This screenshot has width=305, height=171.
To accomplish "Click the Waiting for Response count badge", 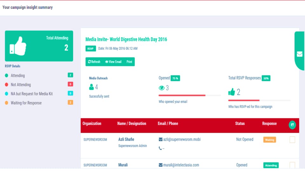I will tap(71, 102).
